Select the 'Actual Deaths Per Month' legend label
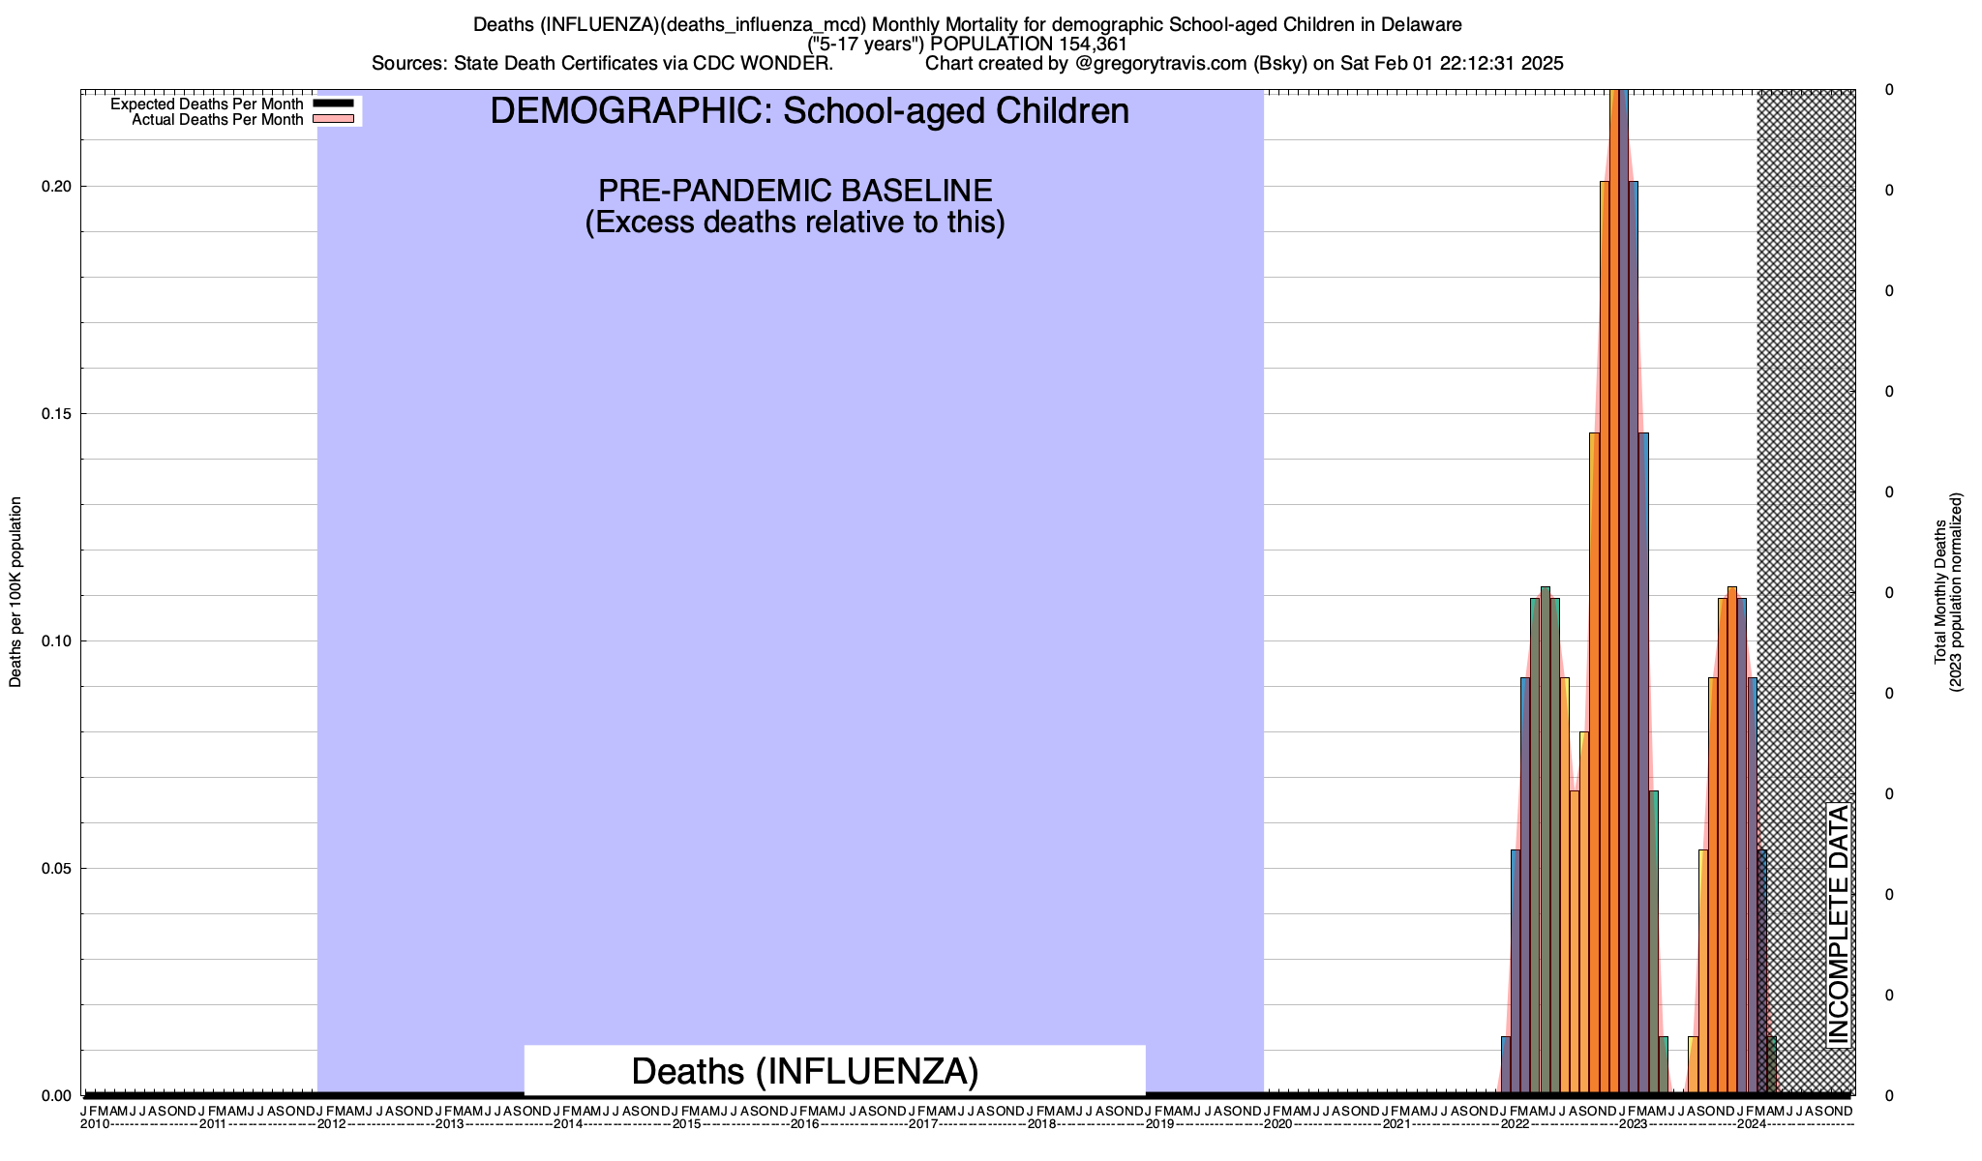Viewport: 1982px width, 1161px height. pos(217,120)
